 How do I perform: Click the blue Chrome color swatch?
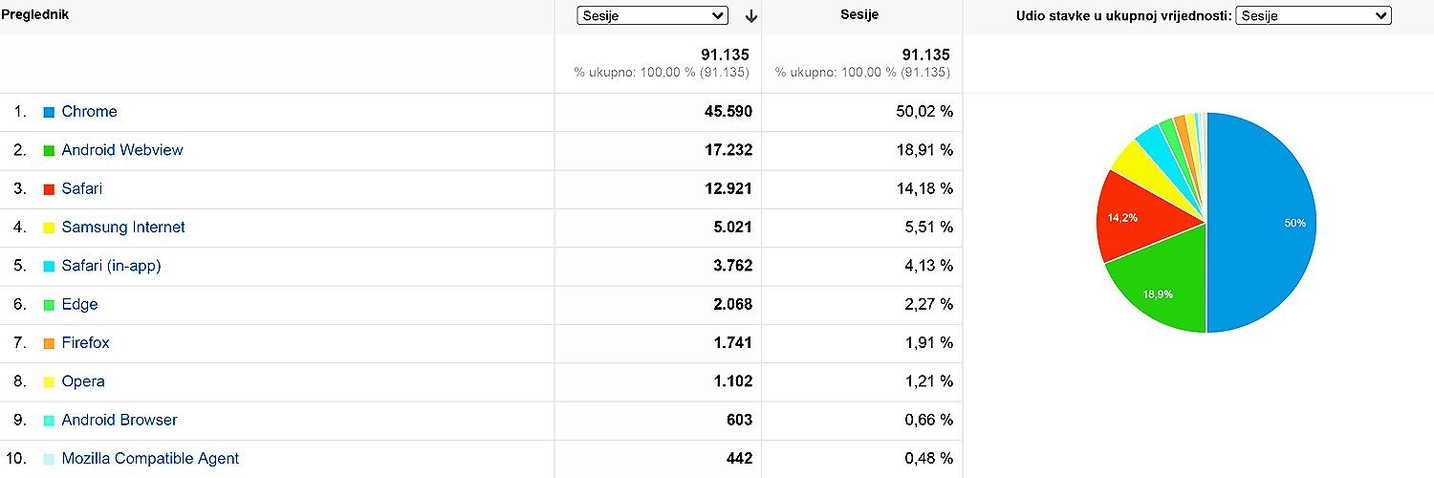pyautogui.click(x=49, y=113)
